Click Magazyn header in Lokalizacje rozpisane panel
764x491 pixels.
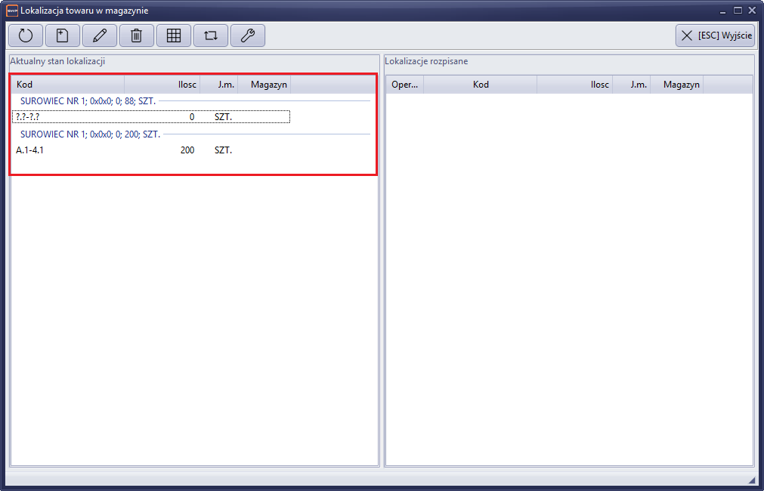point(677,85)
